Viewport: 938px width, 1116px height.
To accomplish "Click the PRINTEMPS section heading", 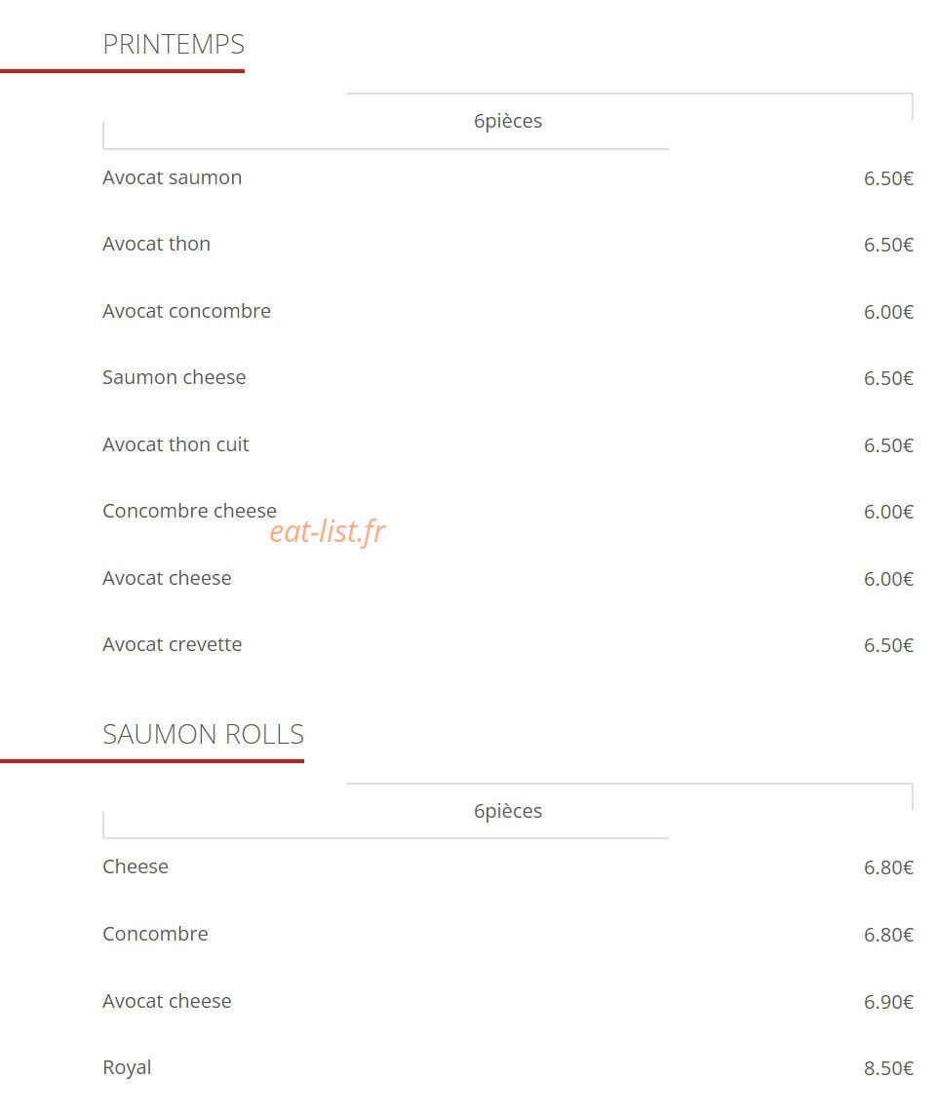I will 173,44.
